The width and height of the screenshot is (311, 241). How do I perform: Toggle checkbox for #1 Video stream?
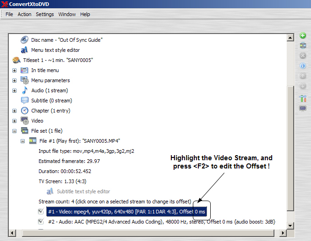[41, 211]
